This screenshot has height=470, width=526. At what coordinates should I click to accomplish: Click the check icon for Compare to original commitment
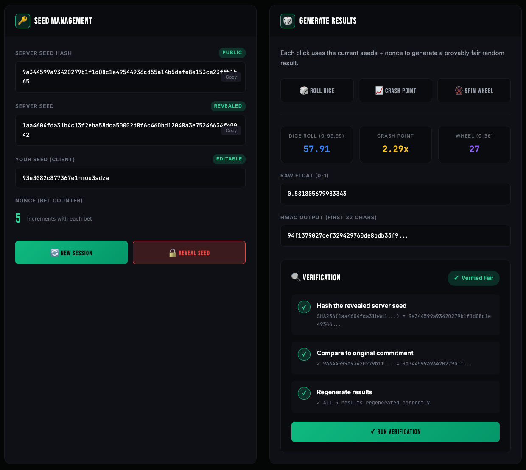click(x=304, y=354)
